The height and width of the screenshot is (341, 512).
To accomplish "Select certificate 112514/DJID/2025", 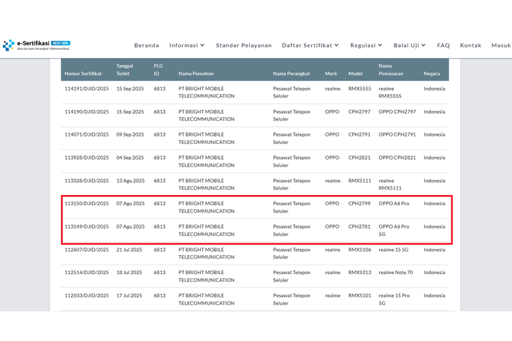I will (x=87, y=273).
